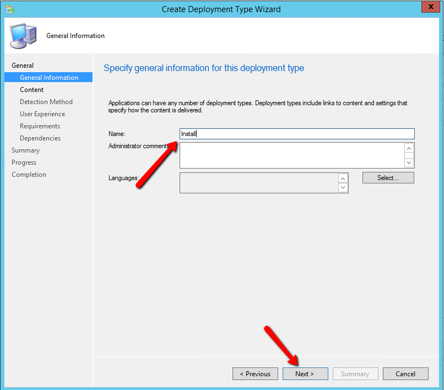444x390 pixels.
Task: Go to the Content step
Action: pyautogui.click(x=32, y=90)
